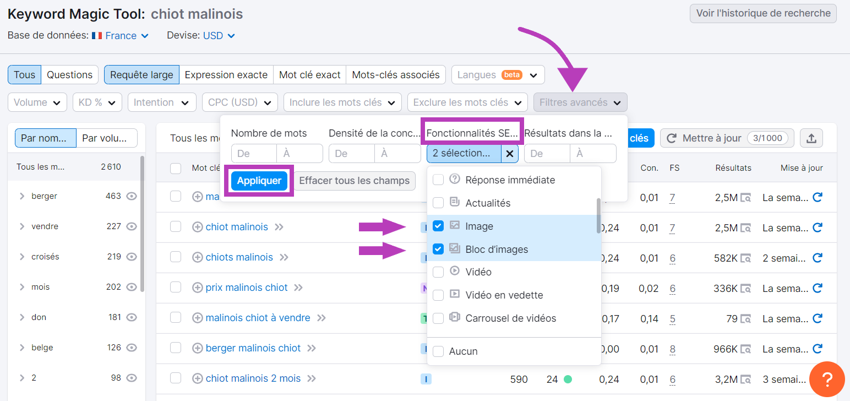This screenshot has height=401, width=850.
Task: Uncheck the "Image" SERP feature
Action: tap(438, 226)
